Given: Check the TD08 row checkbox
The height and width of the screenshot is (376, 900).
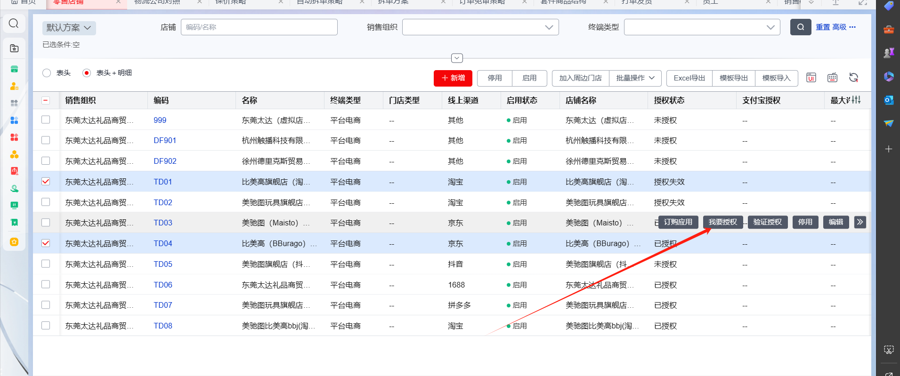Looking at the screenshot, I should point(46,325).
